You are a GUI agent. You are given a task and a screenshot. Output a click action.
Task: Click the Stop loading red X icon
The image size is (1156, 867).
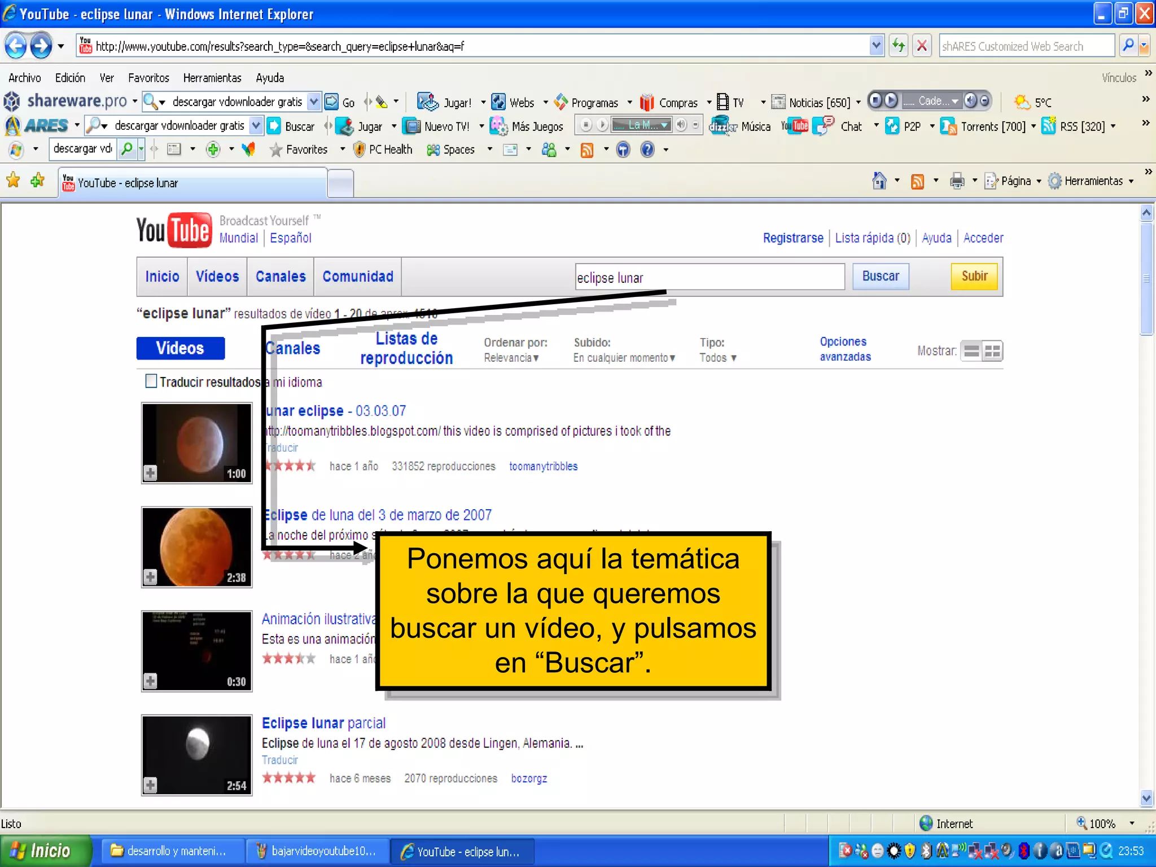click(922, 46)
